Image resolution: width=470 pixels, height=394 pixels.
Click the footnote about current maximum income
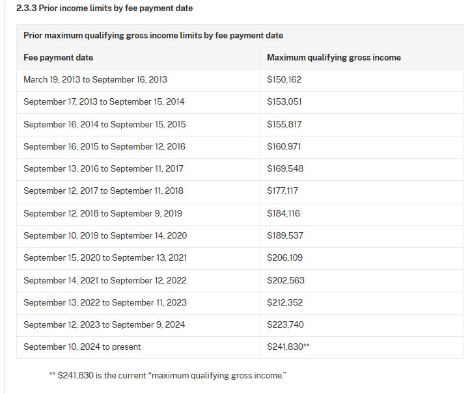pyautogui.click(x=167, y=375)
